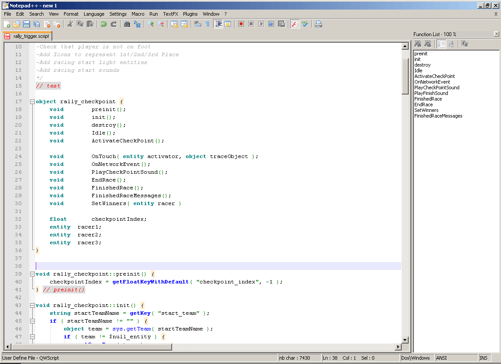Select PlayFinishSound in the Function List
Viewport: 501px width, 364px height.
coord(431,93)
